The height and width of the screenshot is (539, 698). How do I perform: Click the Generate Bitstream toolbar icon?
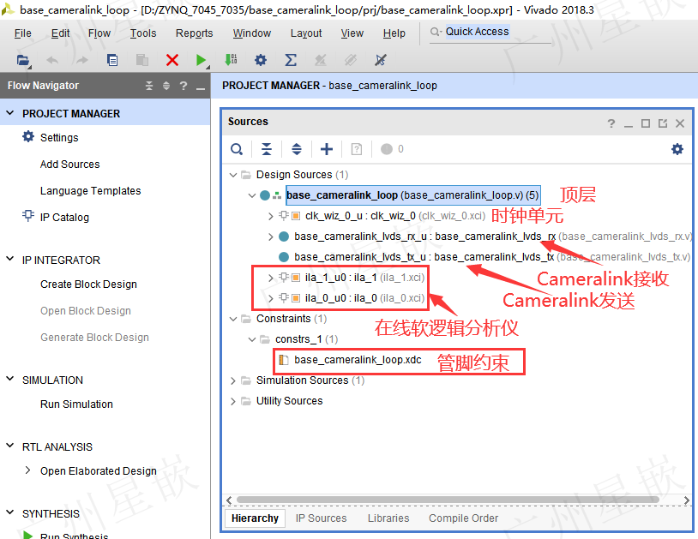click(231, 60)
